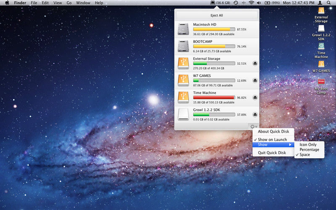Click the 87.55% label for Macintosh HD
The height and width of the screenshot is (210, 336).
[x=242, y=29]
